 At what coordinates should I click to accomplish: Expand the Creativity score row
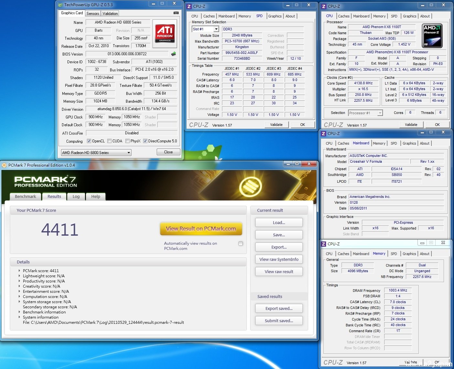(x=19, y=286)
